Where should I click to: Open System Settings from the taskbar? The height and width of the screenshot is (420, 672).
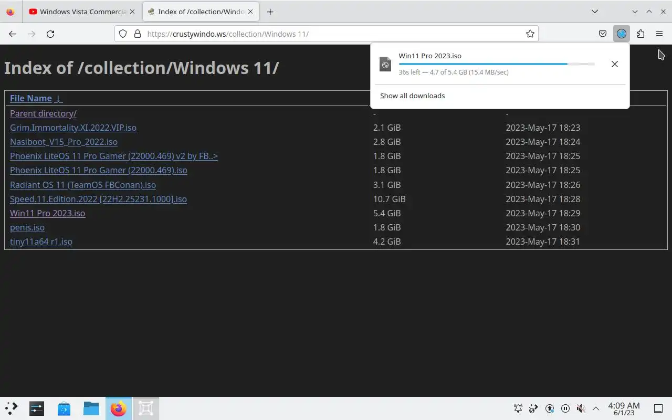click(37, 408)
